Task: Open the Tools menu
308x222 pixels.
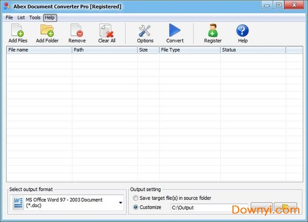Action: (x=35, y=17)
